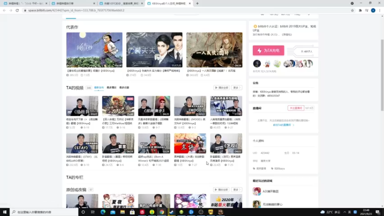Reload the bilibili page
Screen dimensions: 384x216
[x=17, y=11]
